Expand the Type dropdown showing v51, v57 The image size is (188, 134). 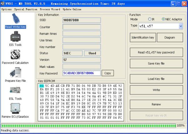click(181, 26)
